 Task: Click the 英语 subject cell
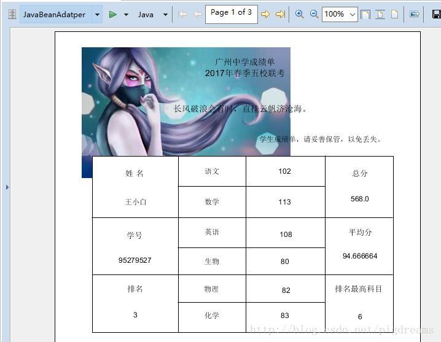(212, 232)
